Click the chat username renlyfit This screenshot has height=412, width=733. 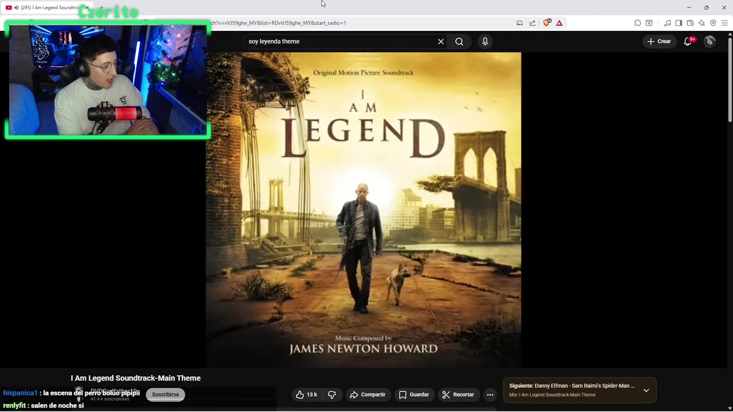[x=14, y=406]
